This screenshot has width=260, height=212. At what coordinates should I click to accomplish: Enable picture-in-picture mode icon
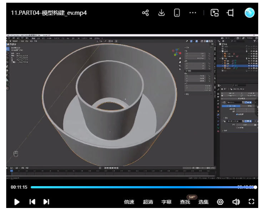click(215, 13)
